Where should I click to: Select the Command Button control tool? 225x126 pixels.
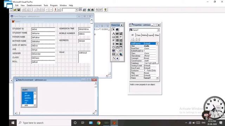(114, 37)
